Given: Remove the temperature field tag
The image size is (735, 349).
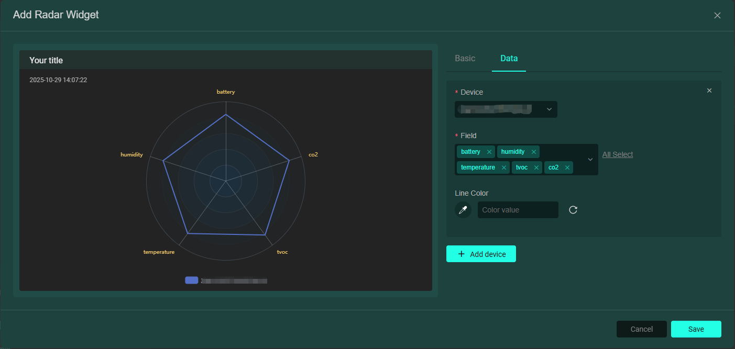Looking at the screenshot, I should [x=504, y=167].
